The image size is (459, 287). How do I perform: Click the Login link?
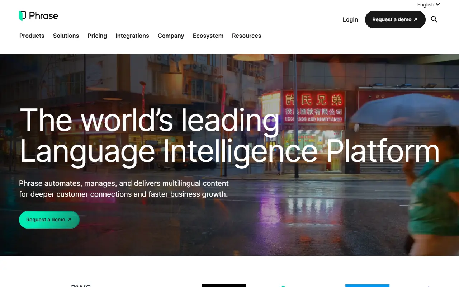pos(350,19)
